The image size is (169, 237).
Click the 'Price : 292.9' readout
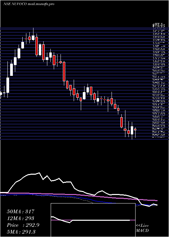pyautogui.click(x=23, y=225)
